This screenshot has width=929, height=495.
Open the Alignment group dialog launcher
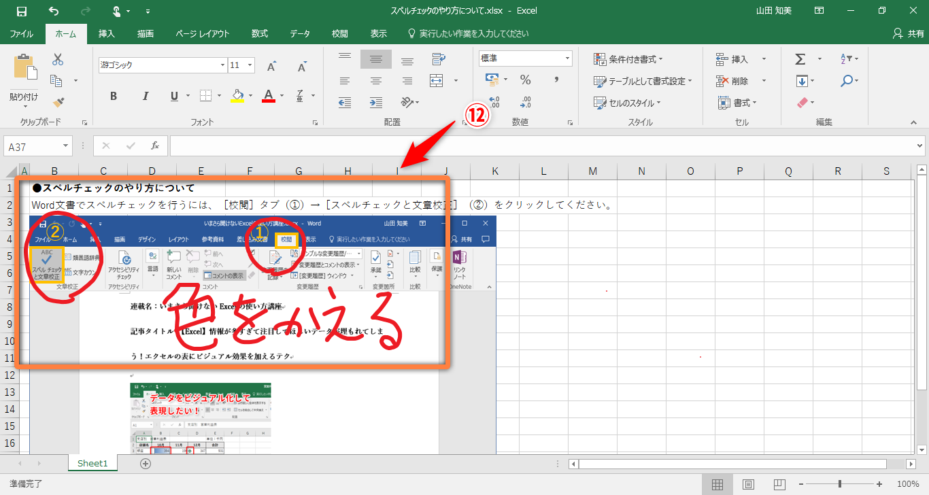(464, 122)
